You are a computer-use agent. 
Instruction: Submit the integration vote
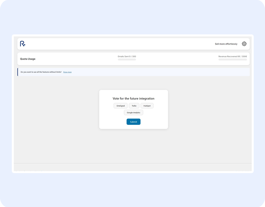(x=134, y=122)
